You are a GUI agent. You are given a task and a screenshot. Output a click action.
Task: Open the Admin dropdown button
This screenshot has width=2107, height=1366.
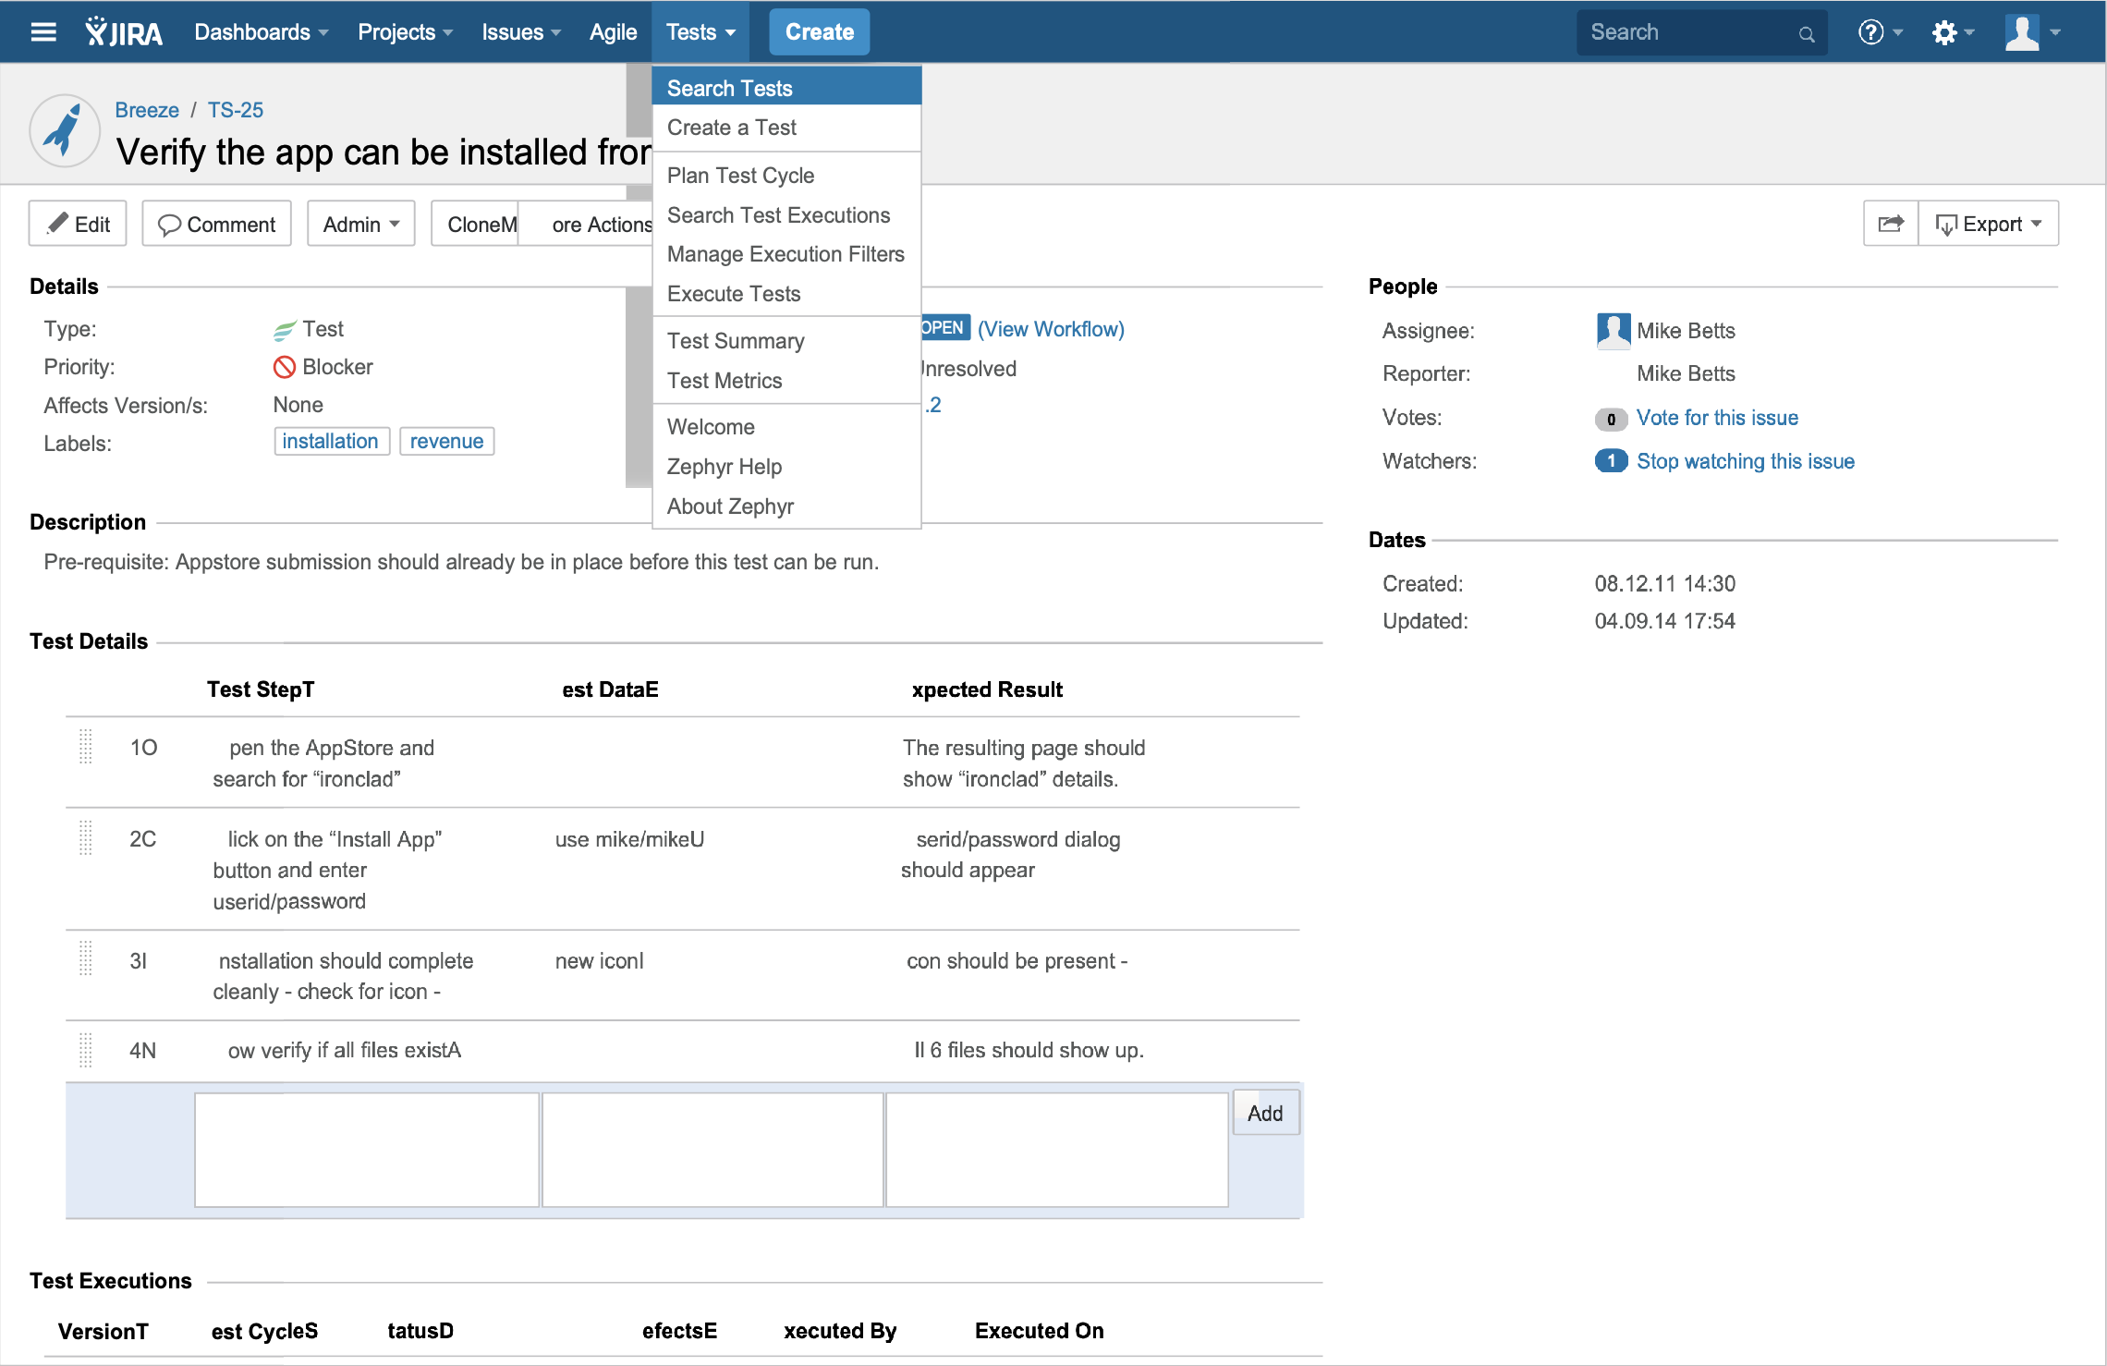click(360, 225)
